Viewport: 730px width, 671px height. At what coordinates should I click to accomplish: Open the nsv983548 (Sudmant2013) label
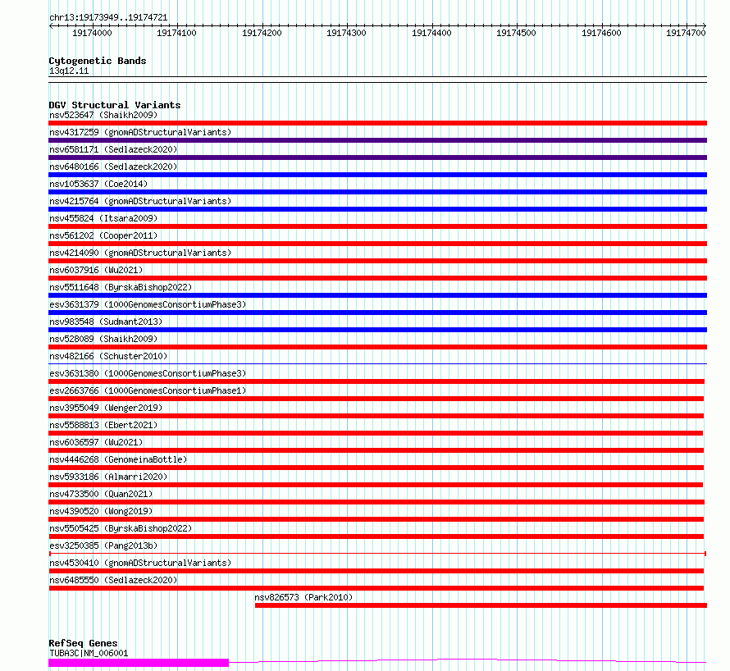click(106, 322)
